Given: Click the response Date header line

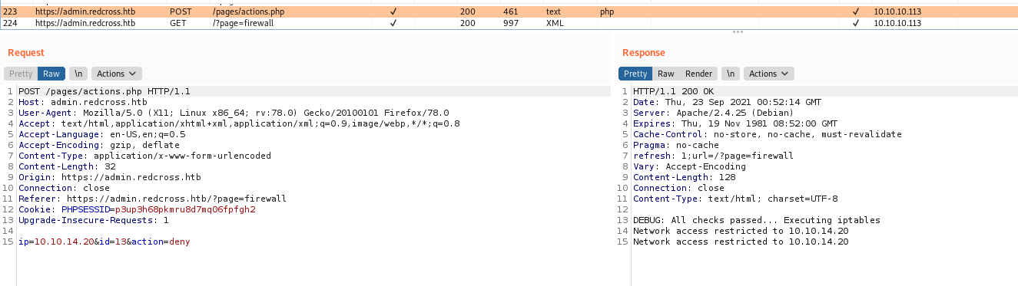Looking at the screenshot, I should point(727,102).
